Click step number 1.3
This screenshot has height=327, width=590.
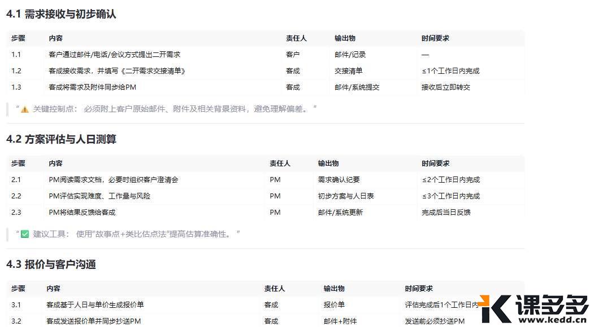click(16, 87)
